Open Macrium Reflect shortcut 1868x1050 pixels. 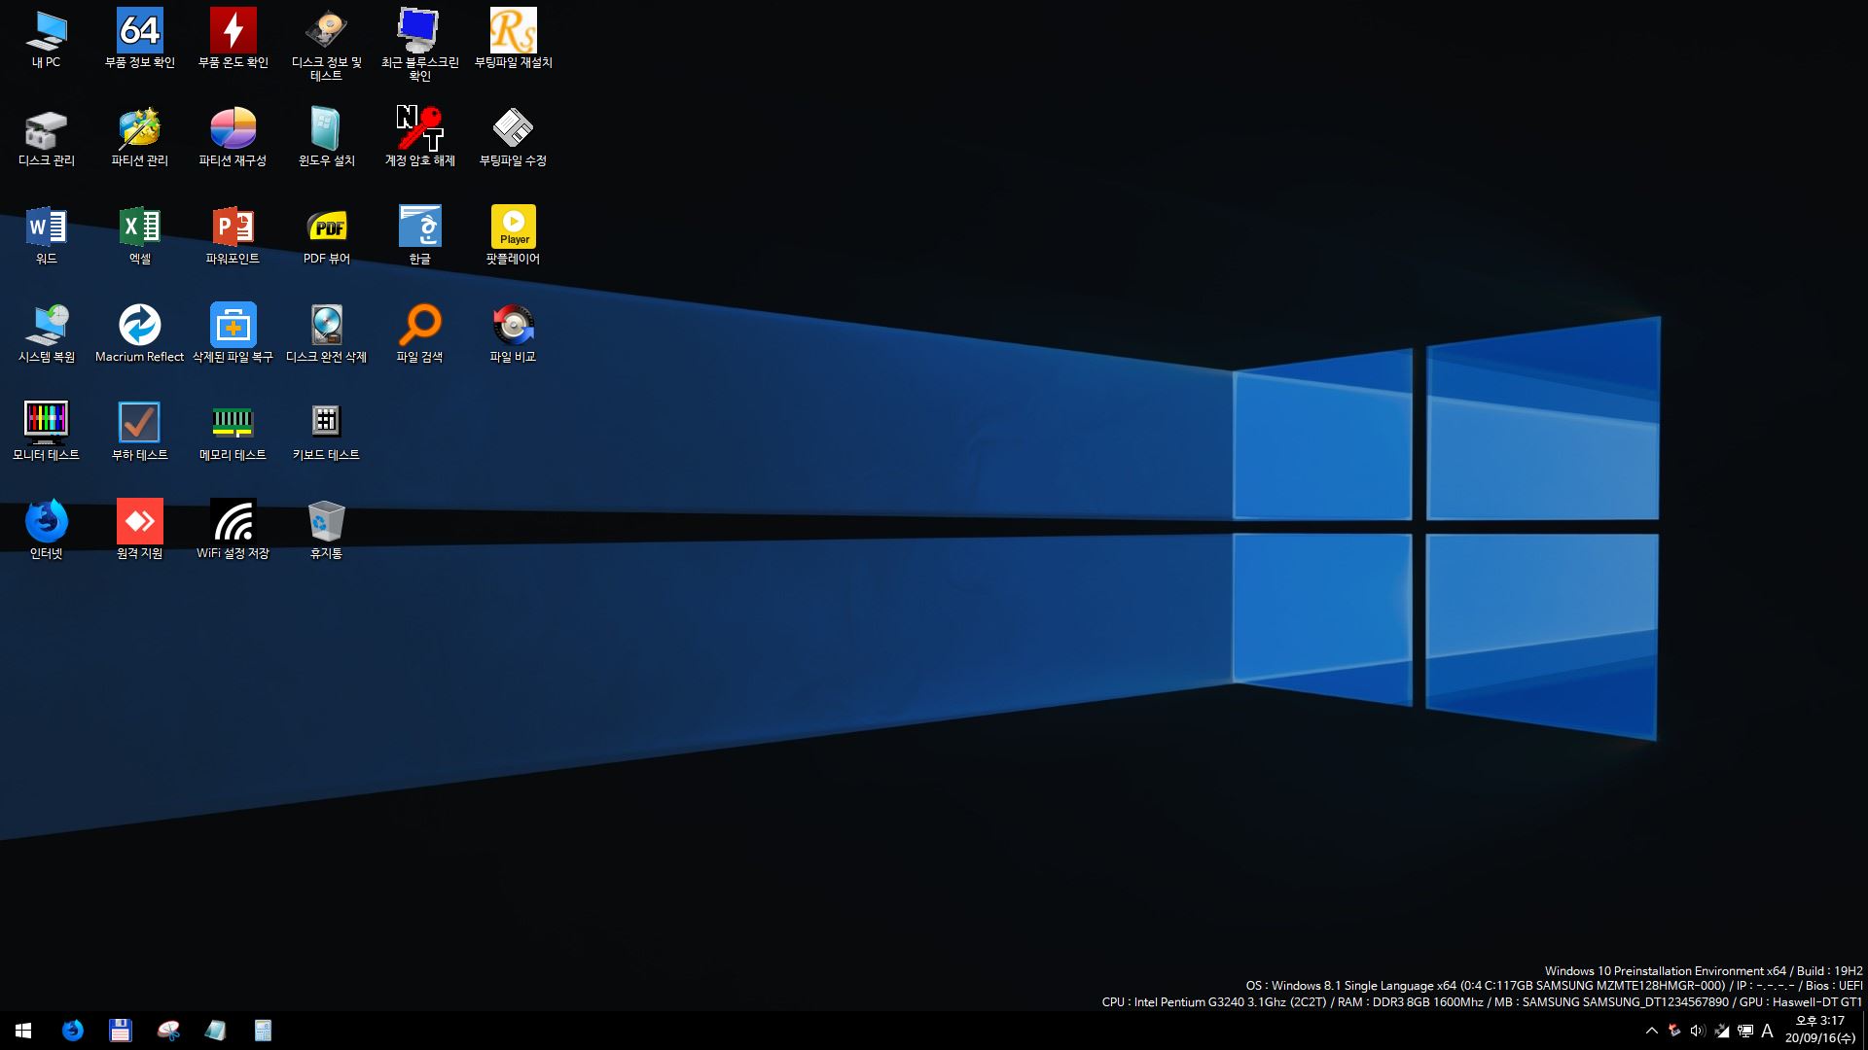(140, 333)
